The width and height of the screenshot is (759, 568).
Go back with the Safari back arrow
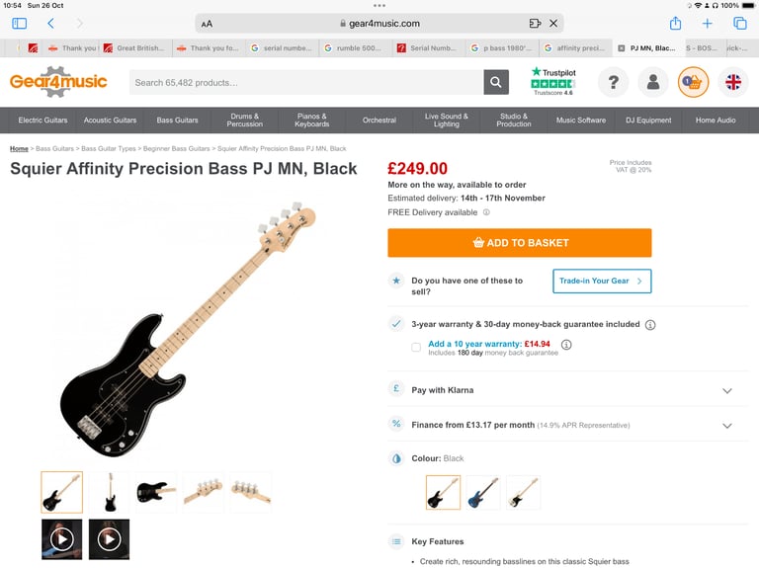pos(50,23)
